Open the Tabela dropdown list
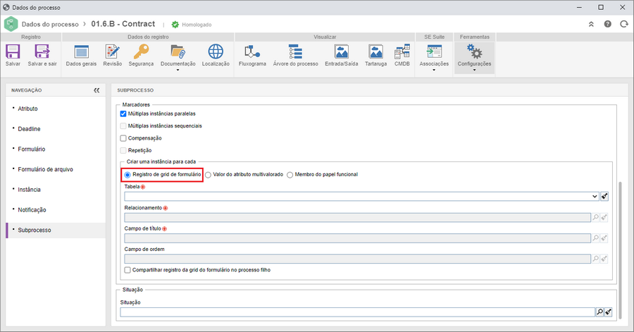 point(595,197)
